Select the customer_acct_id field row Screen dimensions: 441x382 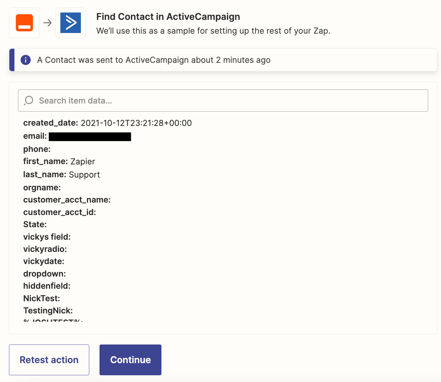point(60,212)
